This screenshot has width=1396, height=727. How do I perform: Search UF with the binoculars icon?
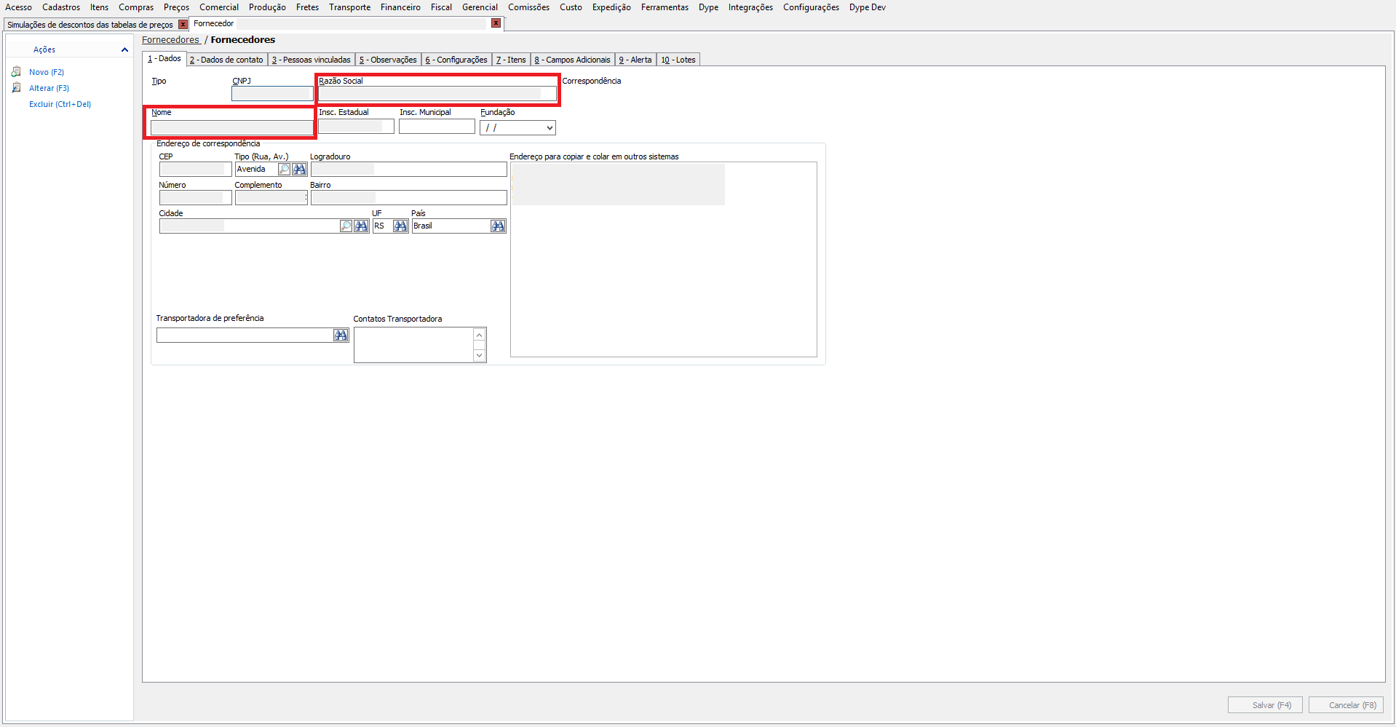pos(400,226)
